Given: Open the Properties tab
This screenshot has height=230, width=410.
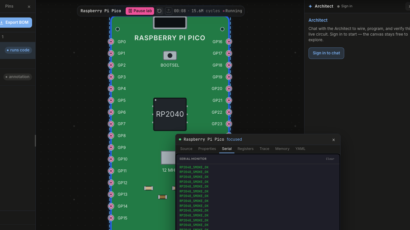Looking at the screenshot, I should pyautogui.click(x=207, y=149).
